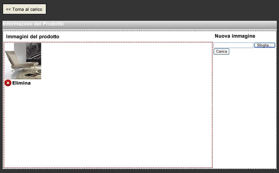Open file browser with Sfoglia button
Image resolution: width=279 pixels, height=173 pixels.
tap(264, 45)
